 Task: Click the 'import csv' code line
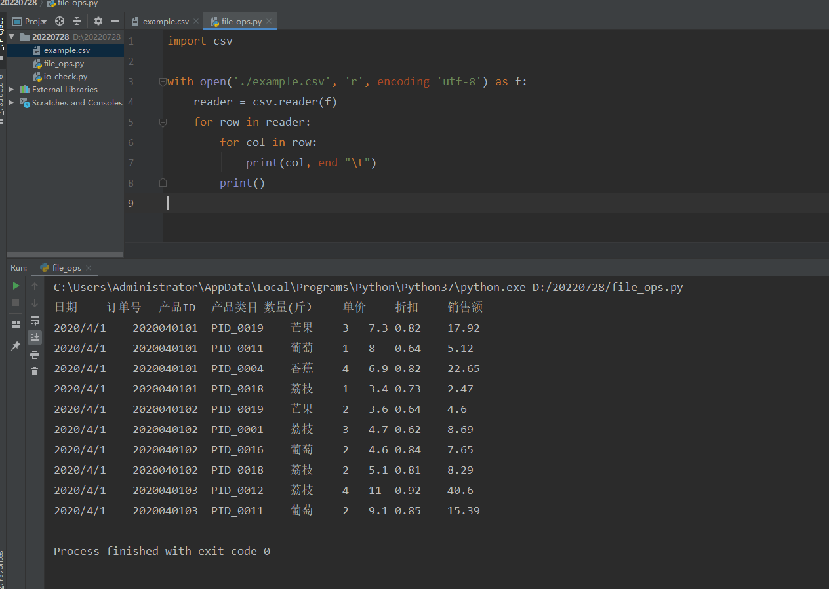click(200, 41)
